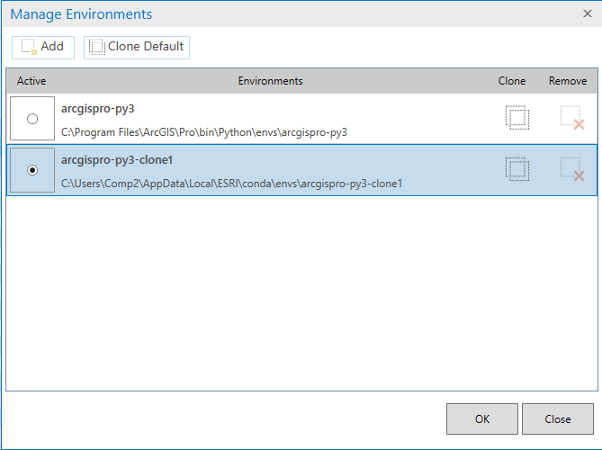Click the Manage Environments title text

point(81,14)
